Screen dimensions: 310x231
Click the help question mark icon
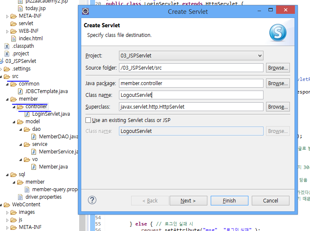[x=93, y=200]
